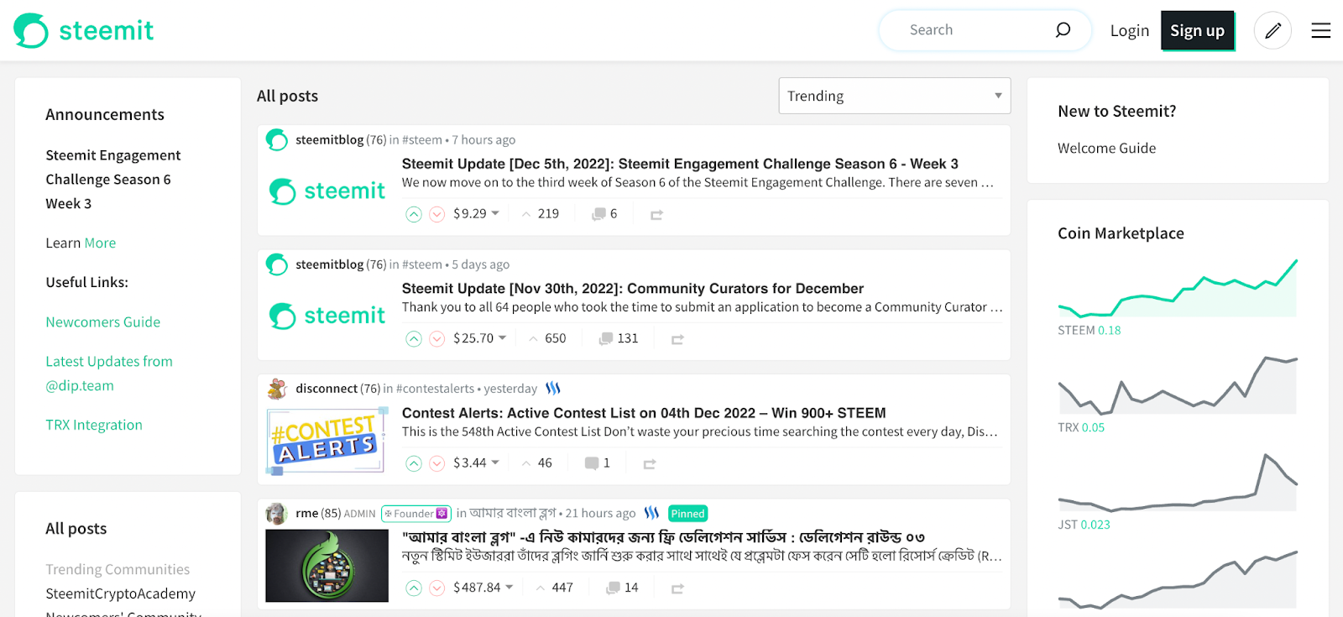Click the JST price chart

(x=1178, y=483)
